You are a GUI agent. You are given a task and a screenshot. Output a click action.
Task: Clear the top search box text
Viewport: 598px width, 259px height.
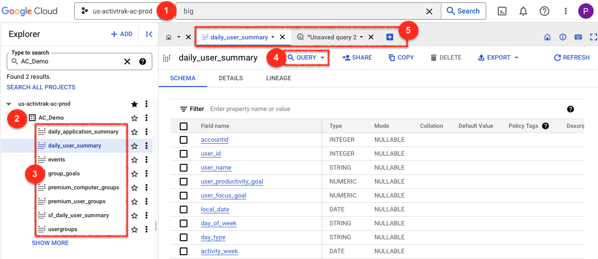click(x=429, y=11)
